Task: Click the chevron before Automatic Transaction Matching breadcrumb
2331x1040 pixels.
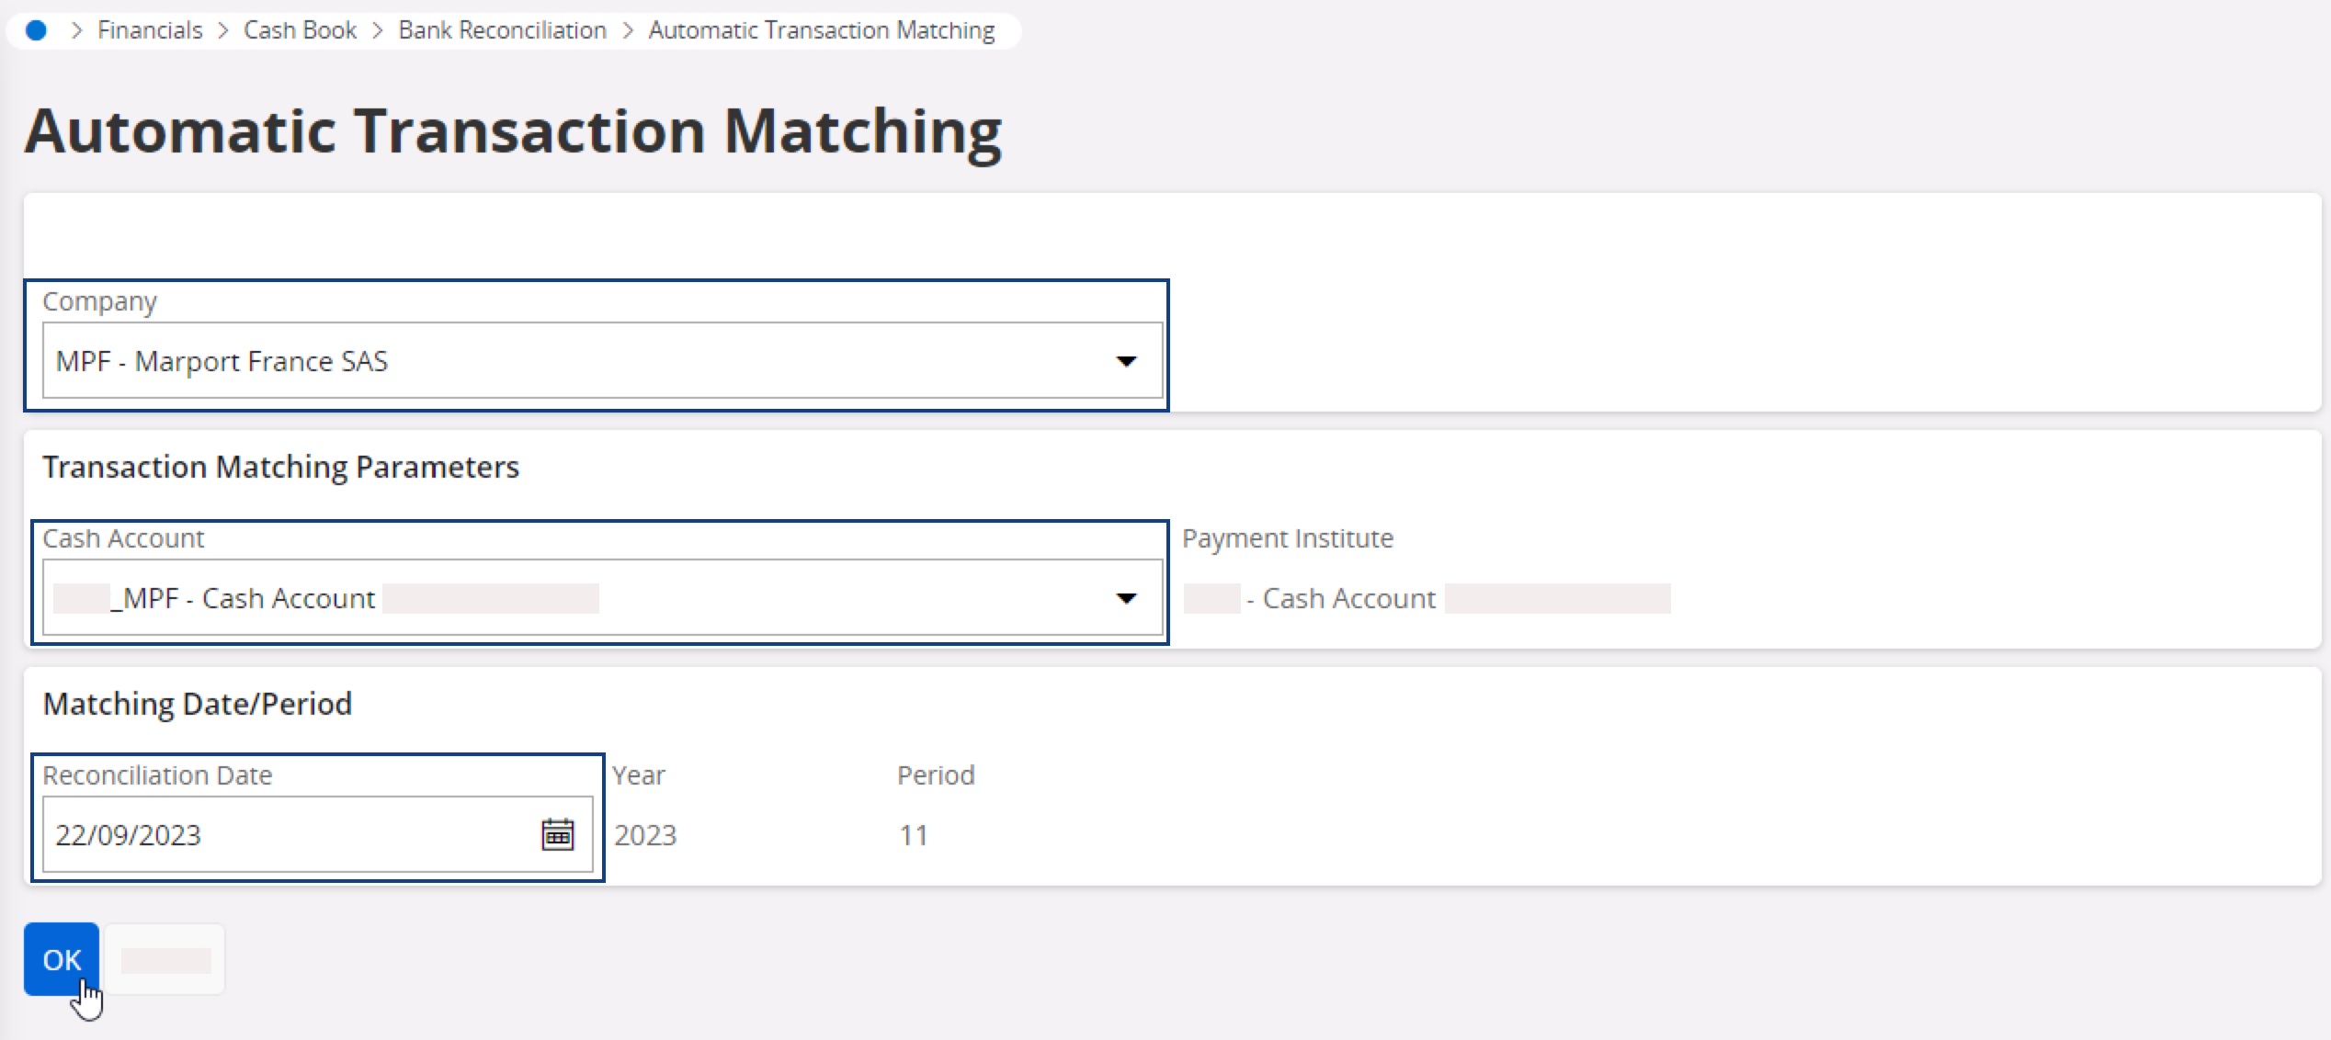Action: (x=628, y=30)
